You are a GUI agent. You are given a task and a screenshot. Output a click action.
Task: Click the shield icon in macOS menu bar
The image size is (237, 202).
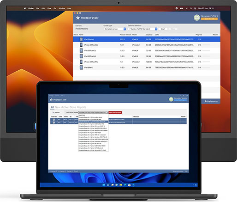tap(177, 8)
